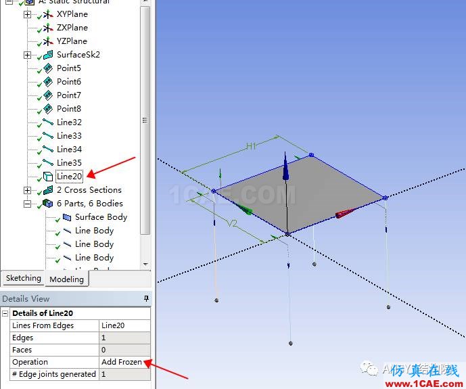Screen dimensions: 466x389
Task: Click the XYPlane plane icon
Action: coord(48,14)
